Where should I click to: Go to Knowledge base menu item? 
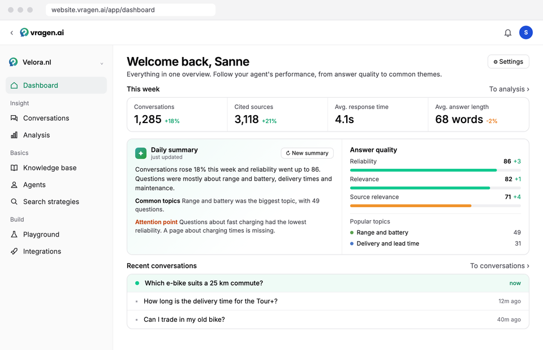click(56, 168)
